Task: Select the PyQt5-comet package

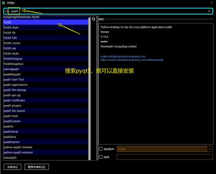Action: [x=46, y=43]
